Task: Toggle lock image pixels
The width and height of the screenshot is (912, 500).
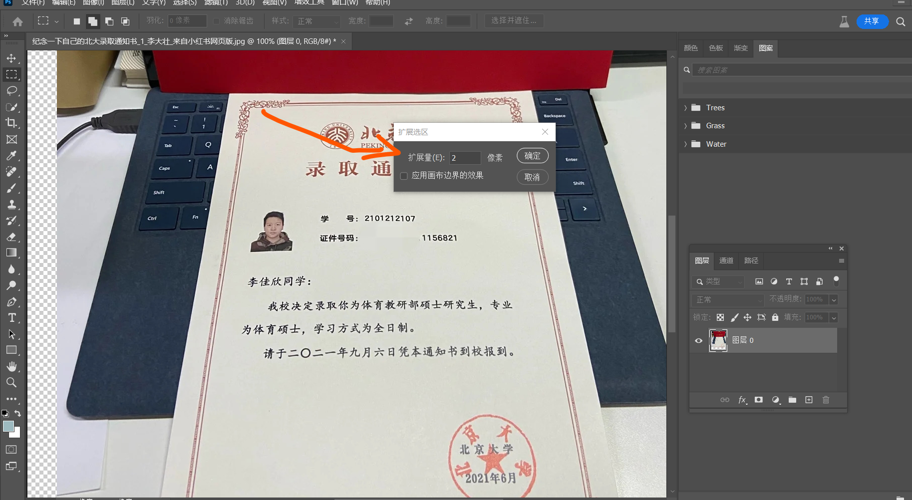Action: click(734, 317)
